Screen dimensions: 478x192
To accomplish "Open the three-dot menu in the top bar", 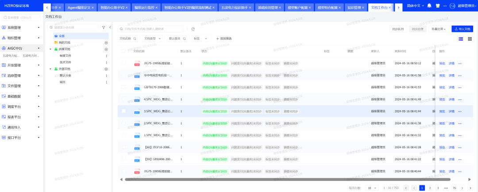I will [445, 6].
